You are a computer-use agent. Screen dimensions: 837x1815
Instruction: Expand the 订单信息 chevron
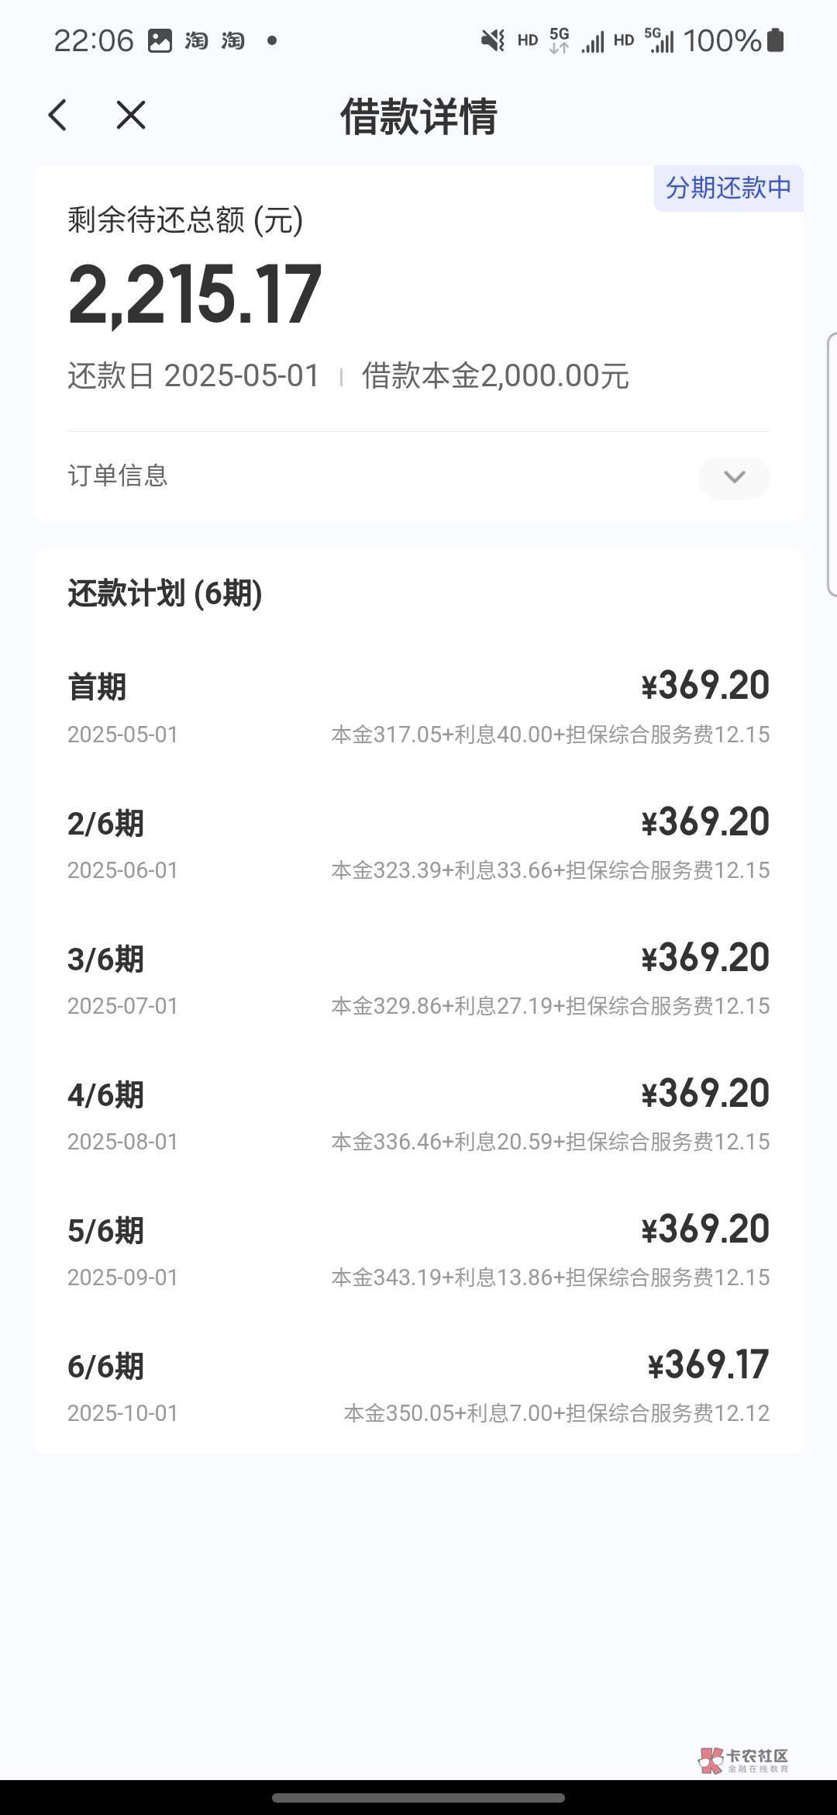733,477
